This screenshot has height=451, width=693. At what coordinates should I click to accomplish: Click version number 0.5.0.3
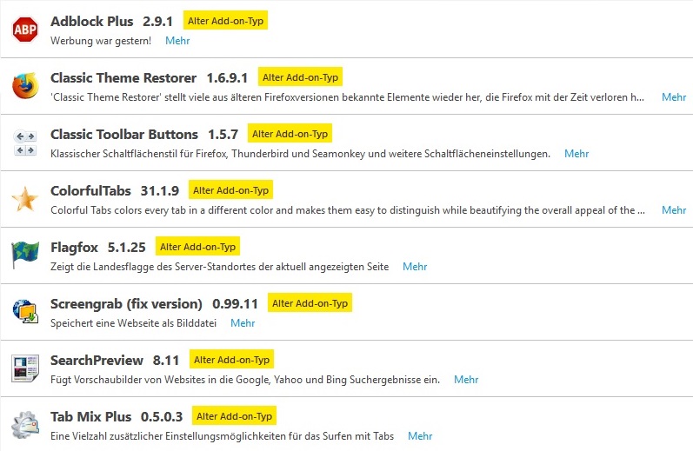coord(162,417)
